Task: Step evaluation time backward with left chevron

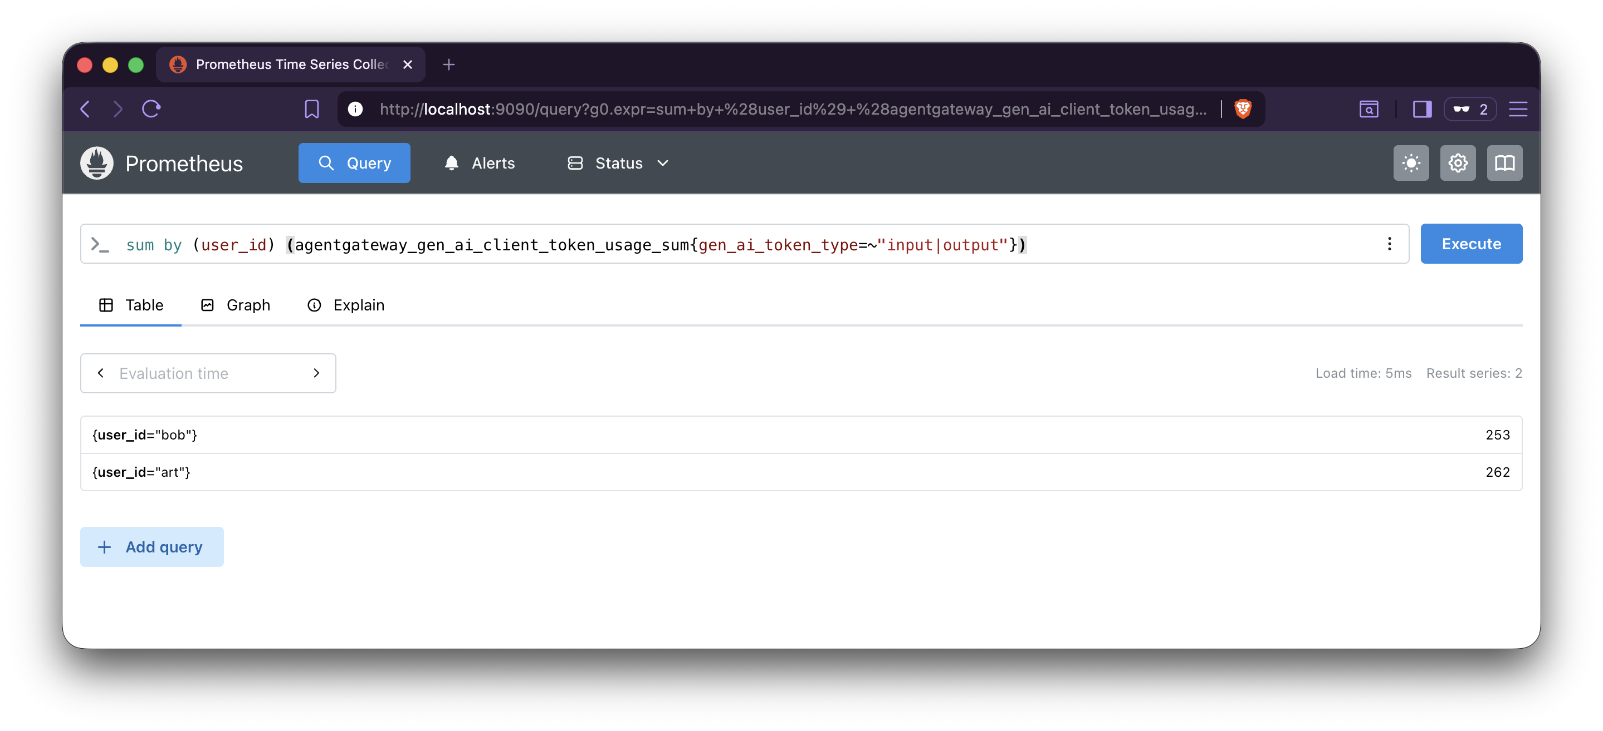Action: click(101, 373)
